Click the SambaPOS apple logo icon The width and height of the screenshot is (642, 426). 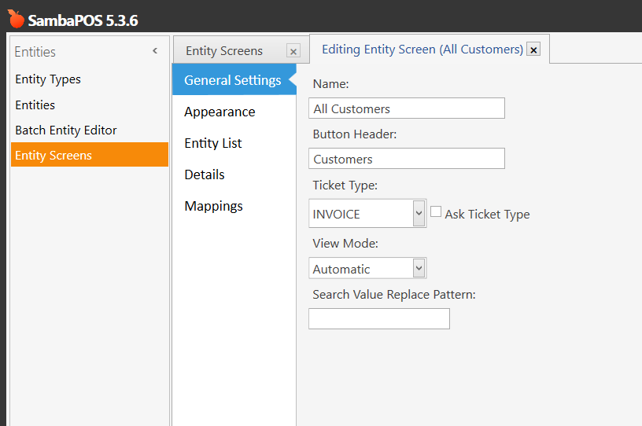pyautogui.click(x=17, y=19)
